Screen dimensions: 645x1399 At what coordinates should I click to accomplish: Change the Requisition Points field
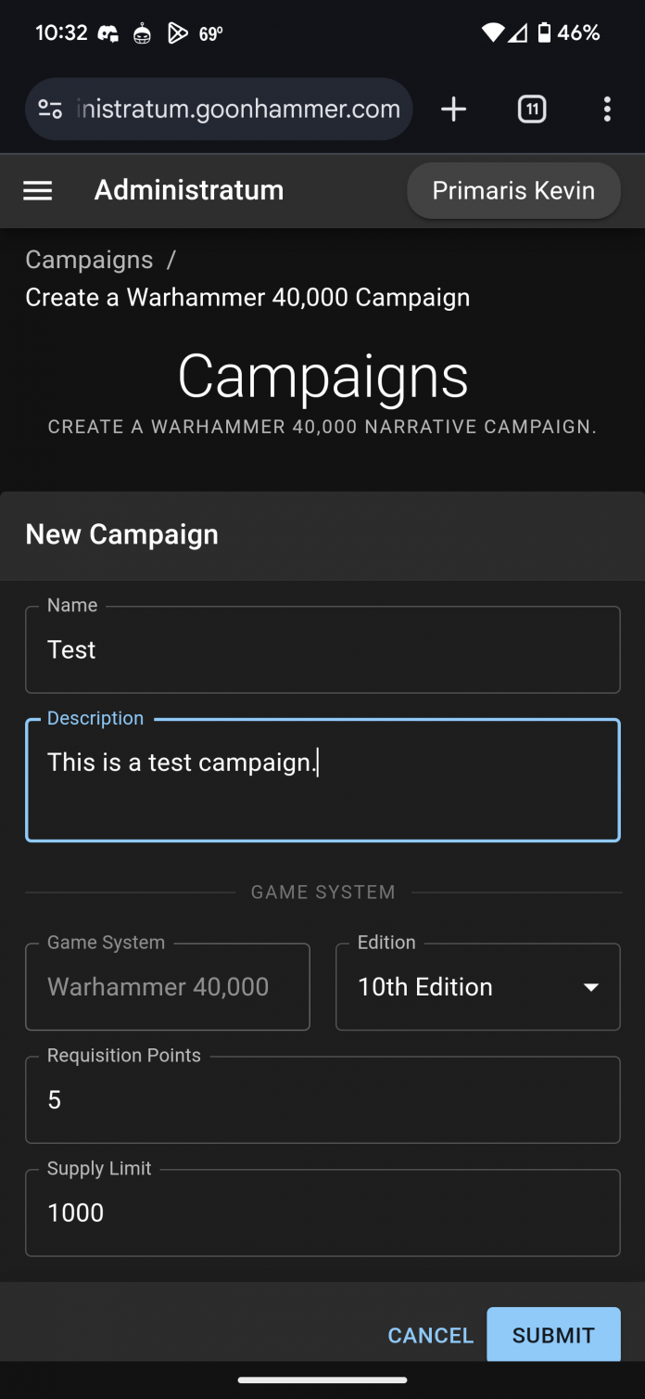point(322,1099)
